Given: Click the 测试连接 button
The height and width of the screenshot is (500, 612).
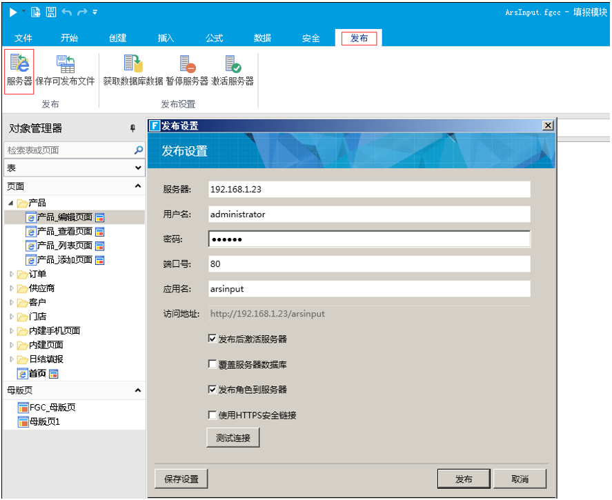Looking at the screenshot, I should click(x=233, y=437).
